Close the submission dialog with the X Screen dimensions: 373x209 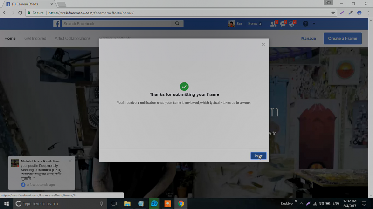[x=263, y=44]
